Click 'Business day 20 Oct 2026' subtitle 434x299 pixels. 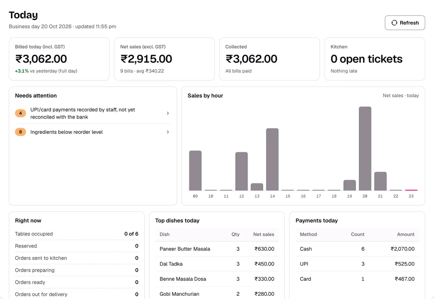40,27
